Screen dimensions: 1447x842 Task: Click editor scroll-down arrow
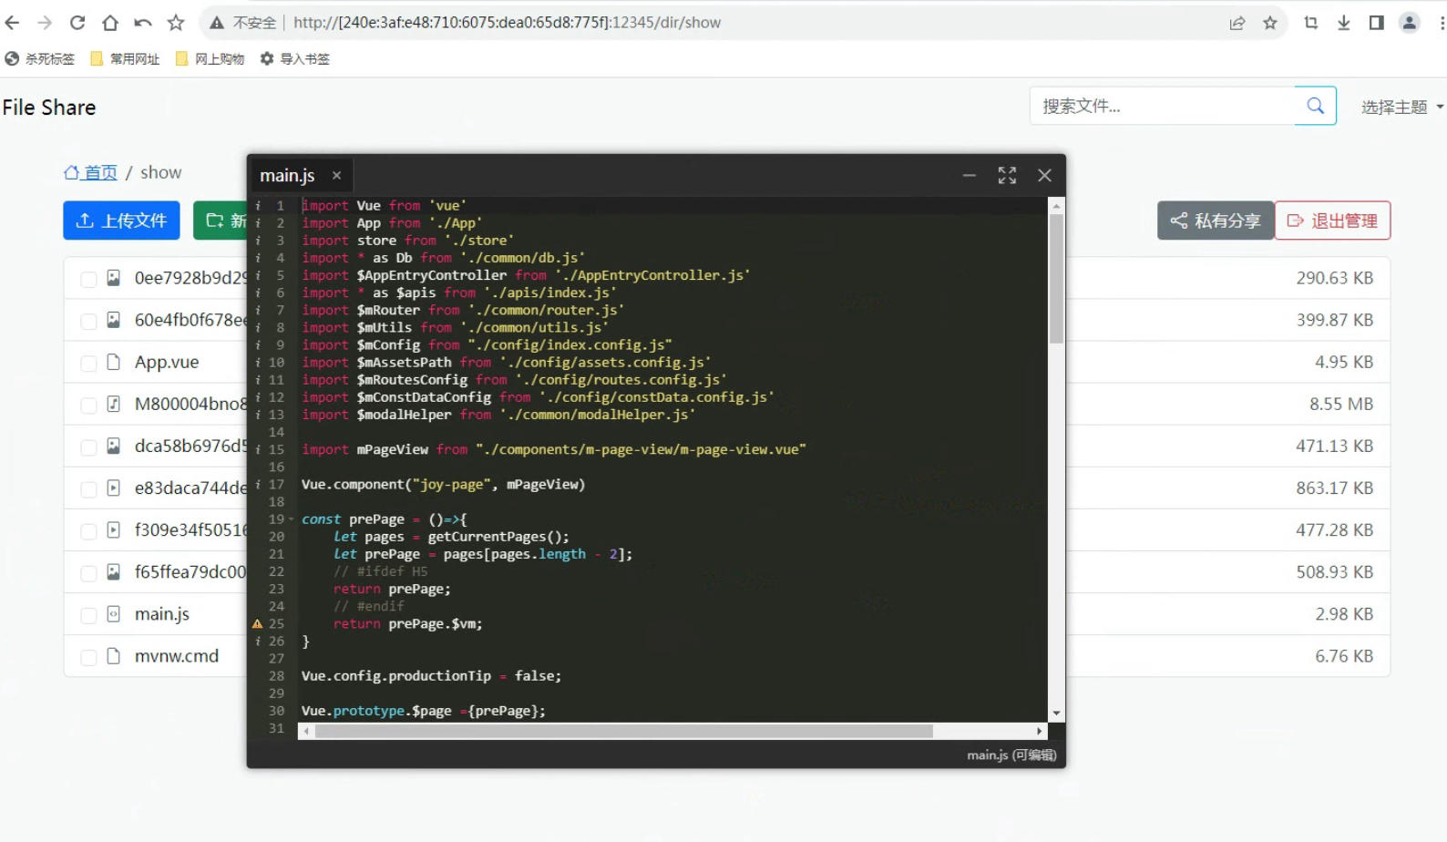1056,714
